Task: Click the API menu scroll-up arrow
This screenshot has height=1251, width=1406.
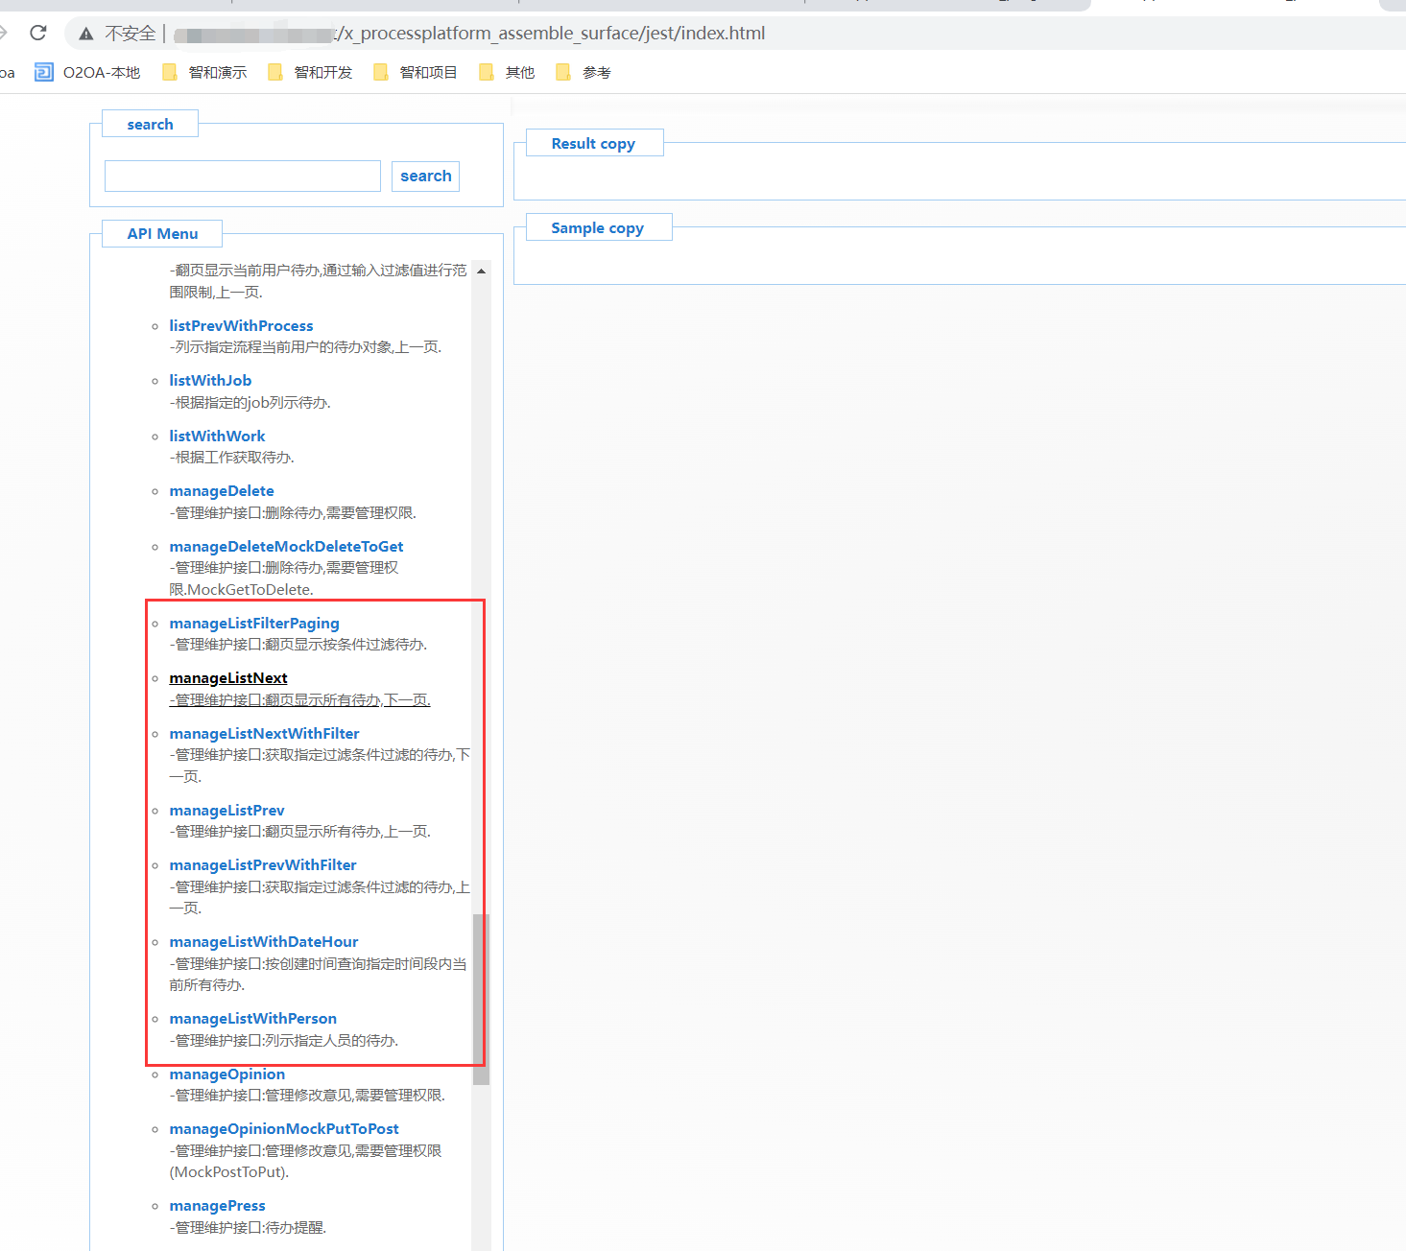Action: pyautogui.click(x=481, y=271)
